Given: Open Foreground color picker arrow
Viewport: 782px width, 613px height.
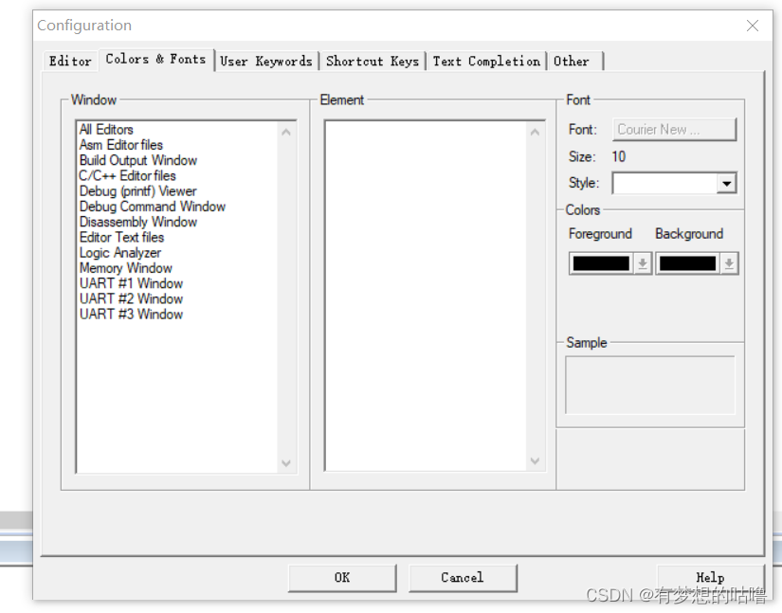Looking at the screenshot, I should [643, 263].
